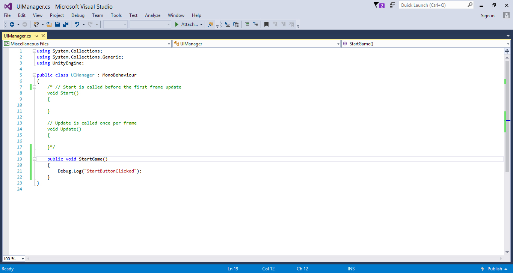Open the text editor toolbar overflow options
The width and height of the screenshot is (513, 273).
(298, 26)
